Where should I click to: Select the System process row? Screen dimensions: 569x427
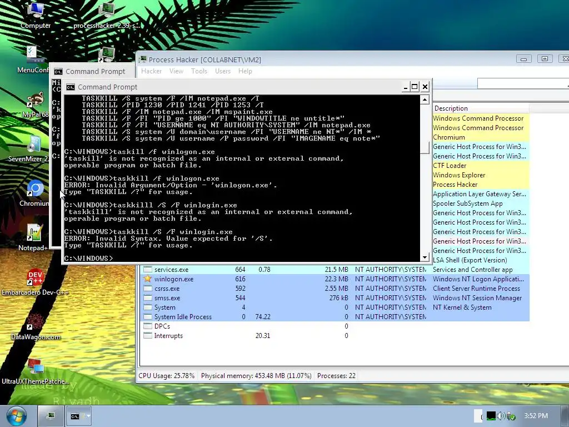335,307
